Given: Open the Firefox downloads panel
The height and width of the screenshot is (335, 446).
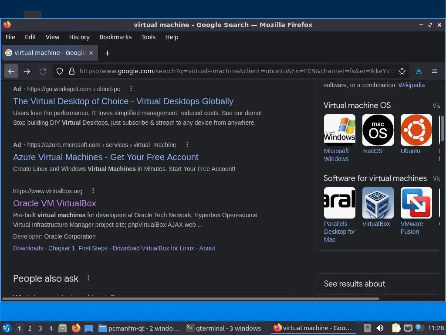Looking at the screenshot, I should pyautogui.click(x=419, y=71).
